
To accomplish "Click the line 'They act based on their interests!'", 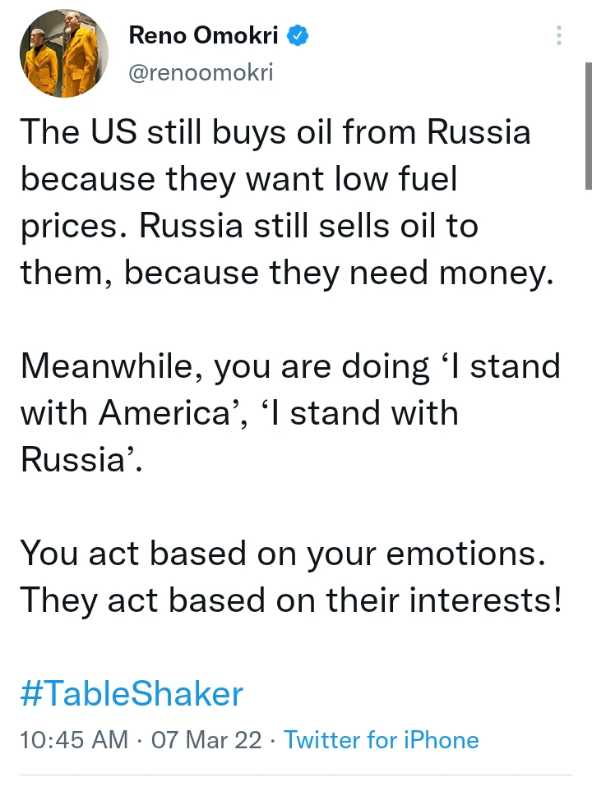I will pos(291,600).
